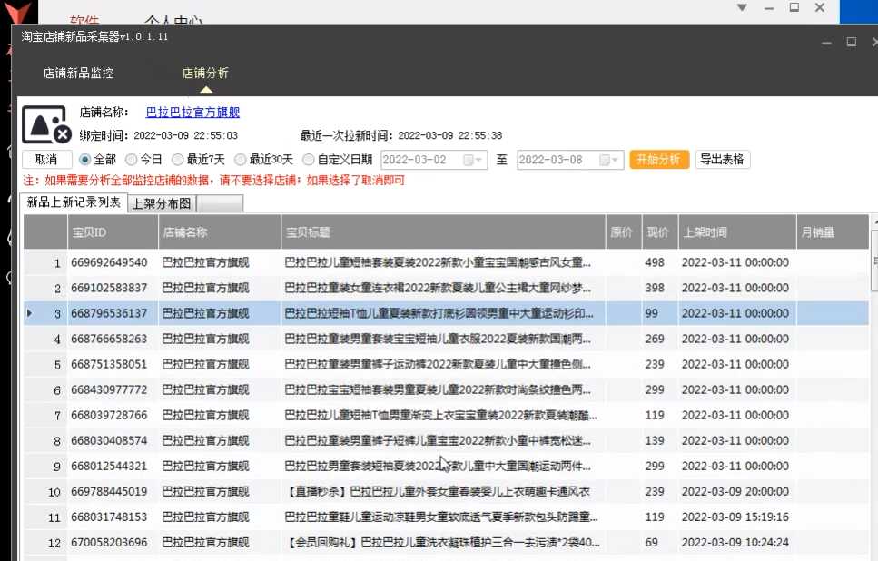Select item ID 669692649540

(109, 262)
